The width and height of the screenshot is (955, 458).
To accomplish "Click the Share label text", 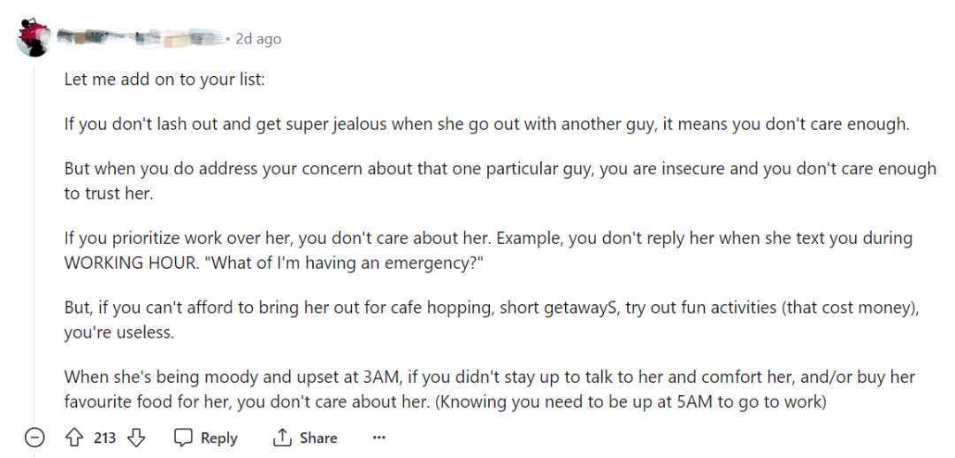I will (x=318, y=438).
